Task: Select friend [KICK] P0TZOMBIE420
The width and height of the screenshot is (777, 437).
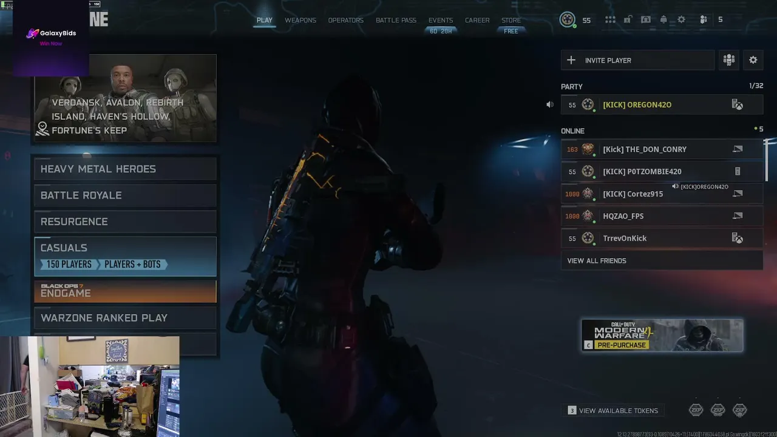Action: pyautogui.click(x=662, y=172)
